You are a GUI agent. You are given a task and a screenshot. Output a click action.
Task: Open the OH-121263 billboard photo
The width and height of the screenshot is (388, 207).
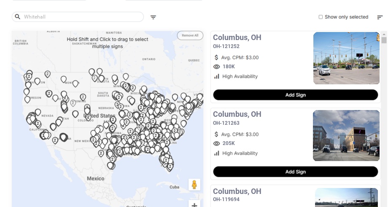346,135
